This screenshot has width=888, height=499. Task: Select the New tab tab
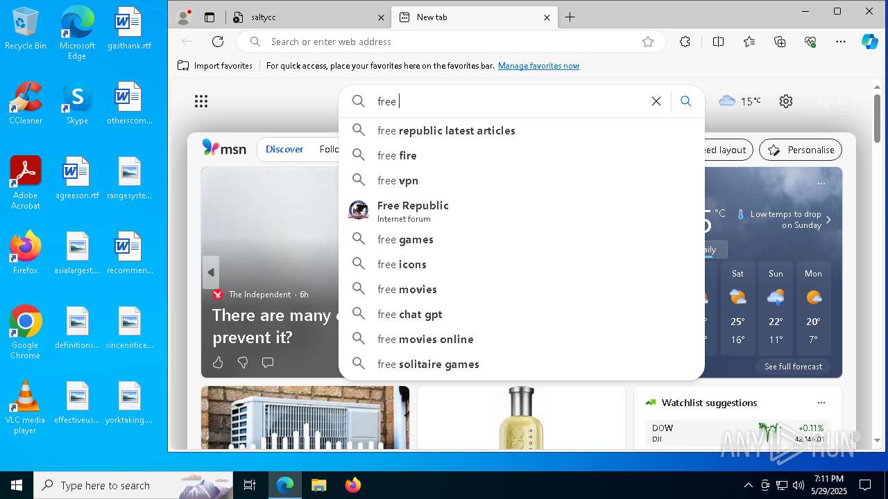475,17
